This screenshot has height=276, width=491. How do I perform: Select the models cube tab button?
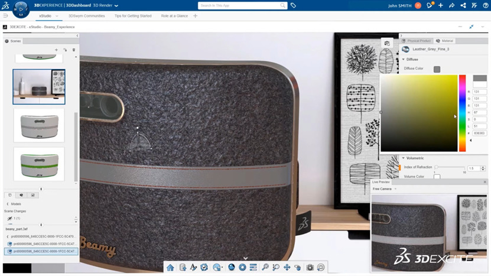(x=10, y=195)
